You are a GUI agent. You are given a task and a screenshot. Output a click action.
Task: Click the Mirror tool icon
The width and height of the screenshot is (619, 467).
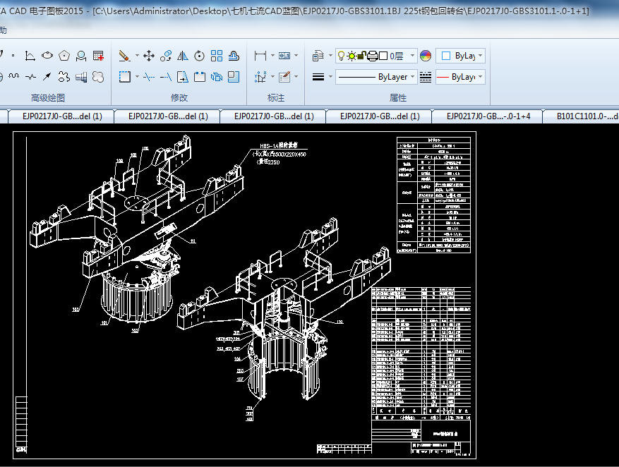183,56
